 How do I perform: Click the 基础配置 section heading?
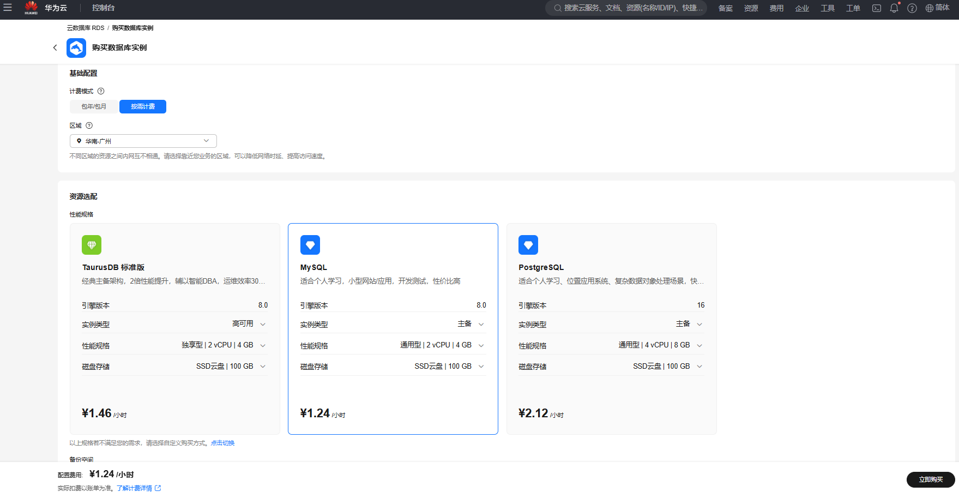click(x=83, y=73)
